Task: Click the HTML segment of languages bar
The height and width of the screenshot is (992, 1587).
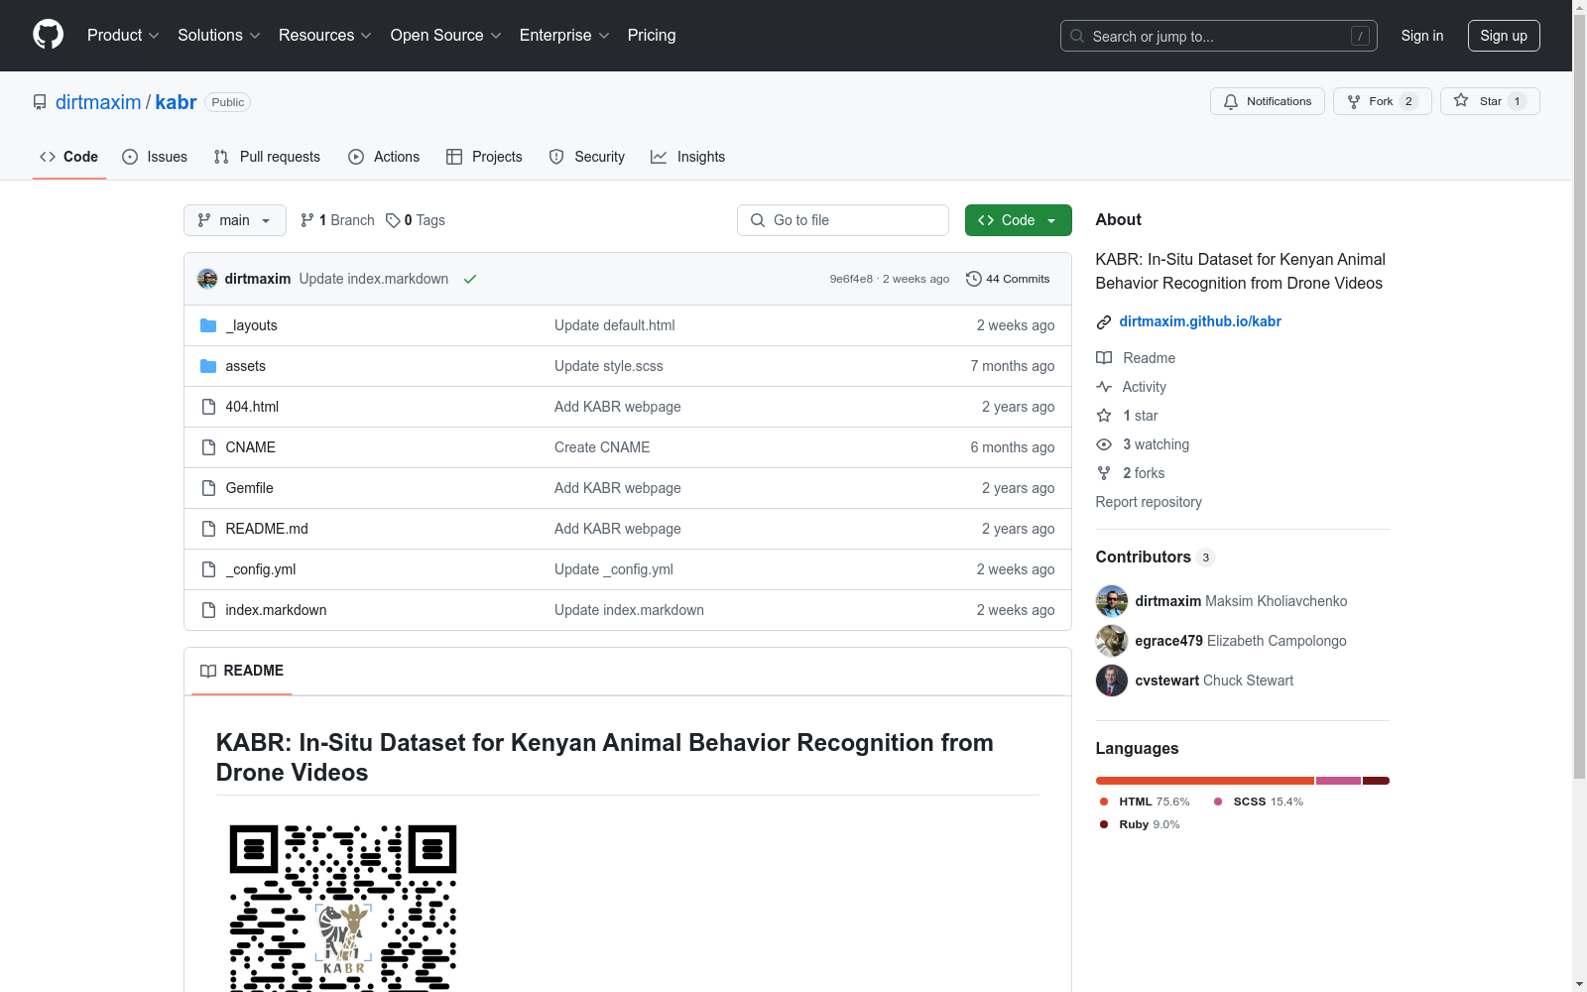Action: [x=1205, y=781]
